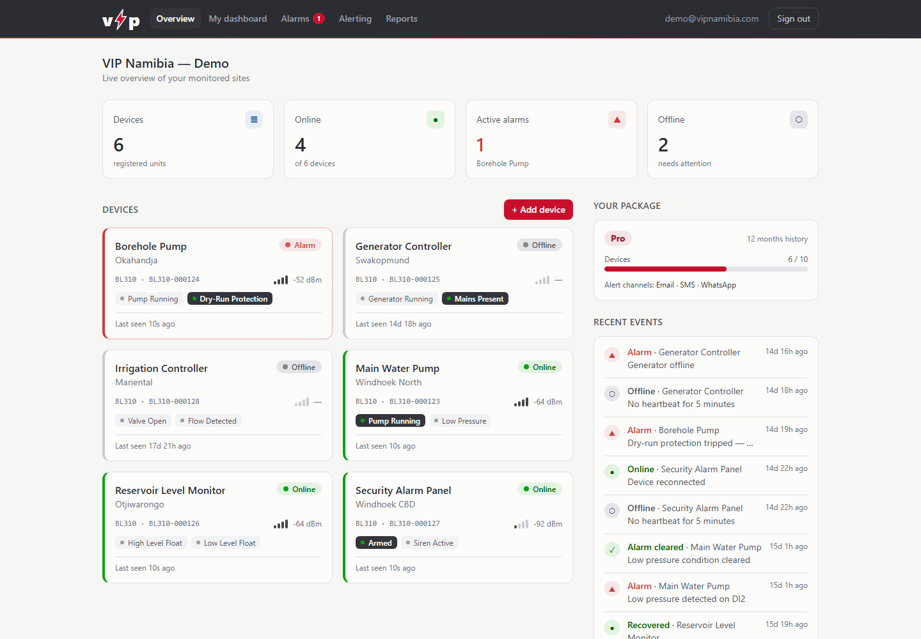Click the Alarm status badge on Borehole Pump
The image size is (921, 639).
click(300, 245)
